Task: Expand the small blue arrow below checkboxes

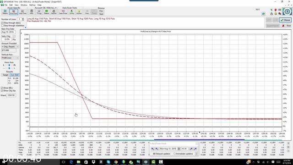Action: (26, 27)
